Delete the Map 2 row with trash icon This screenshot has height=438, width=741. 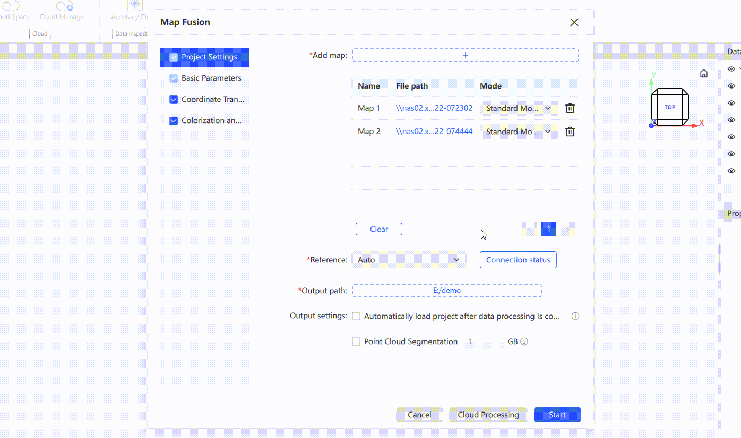click(x=570, y=132)
